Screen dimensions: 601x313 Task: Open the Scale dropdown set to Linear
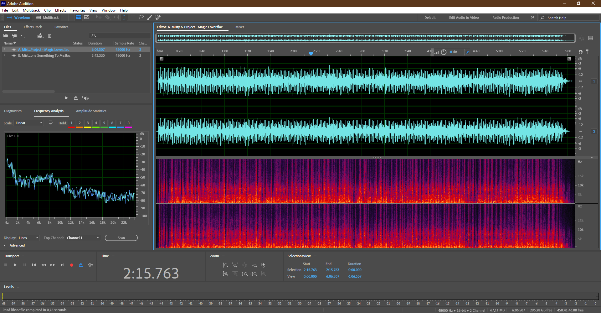tap(28, 123)
